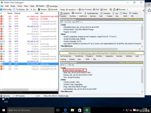The height and width of the screenshot is (113, 151).
Task: Click the response headers vertical scrollbar thumb
Action: pyautogui.click(x=142, y=76)
